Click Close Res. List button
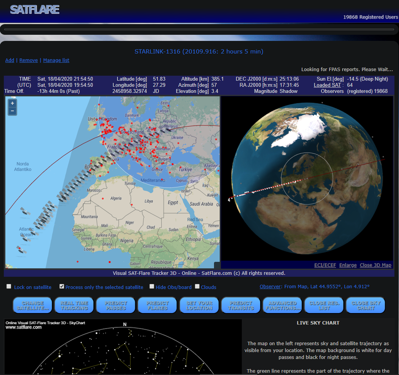 324,305
